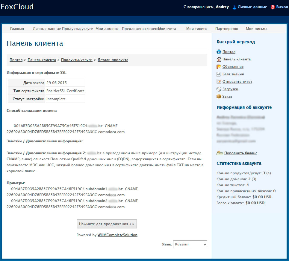The image size is (289, 261).
Task: Open the Язык language dropdown
Action: pyautogui.click(x=190, y=244)
